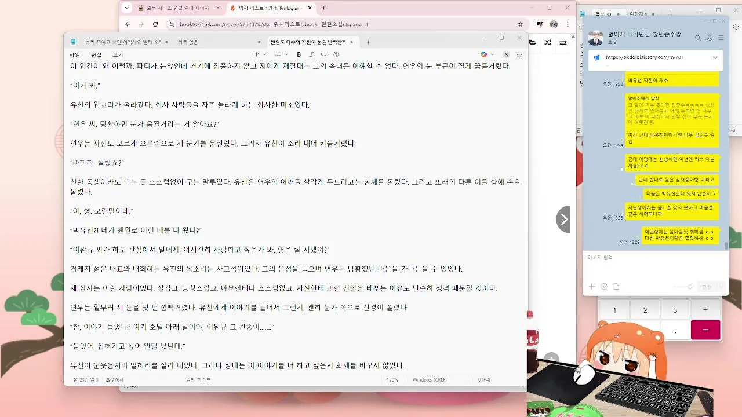Insert link using Notepad toolbar icon

pos(323,54)
